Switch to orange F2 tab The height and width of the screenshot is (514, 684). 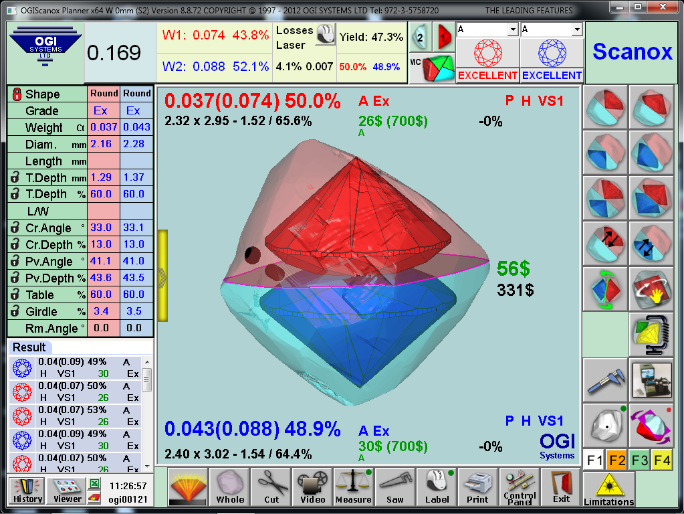(617, 460)
